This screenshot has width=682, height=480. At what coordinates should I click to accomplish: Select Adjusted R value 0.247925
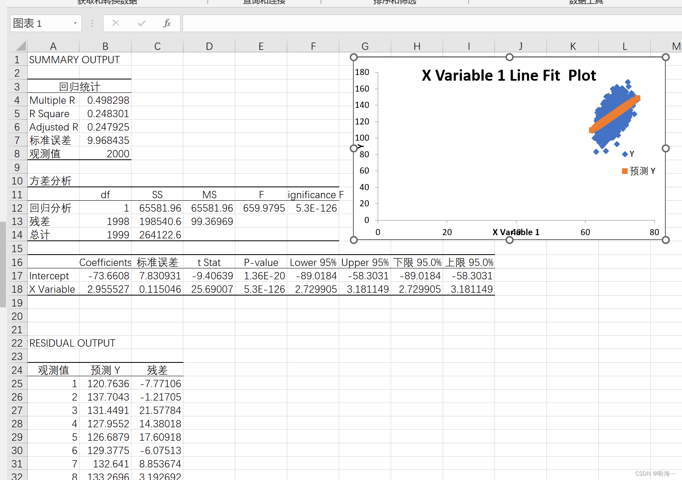point(105,127)
